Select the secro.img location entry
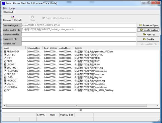 89,74
